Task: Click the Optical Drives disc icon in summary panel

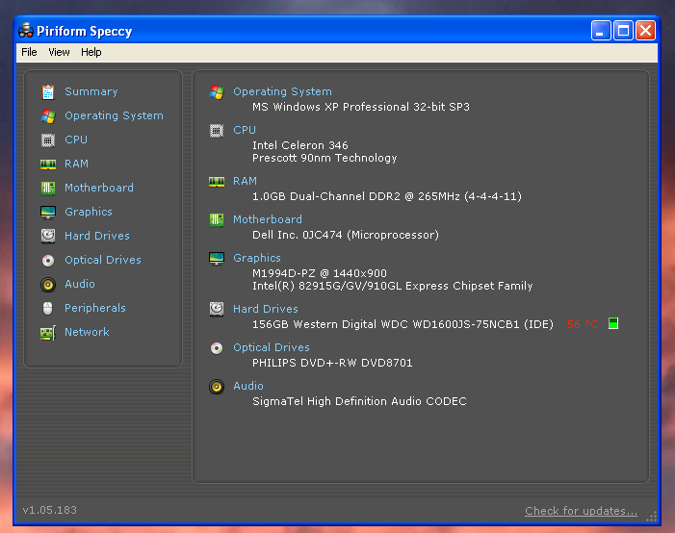Action: pos(217,348)
